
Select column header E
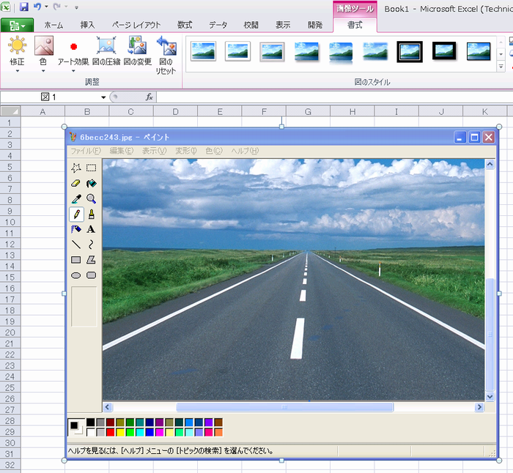point(220,111)
